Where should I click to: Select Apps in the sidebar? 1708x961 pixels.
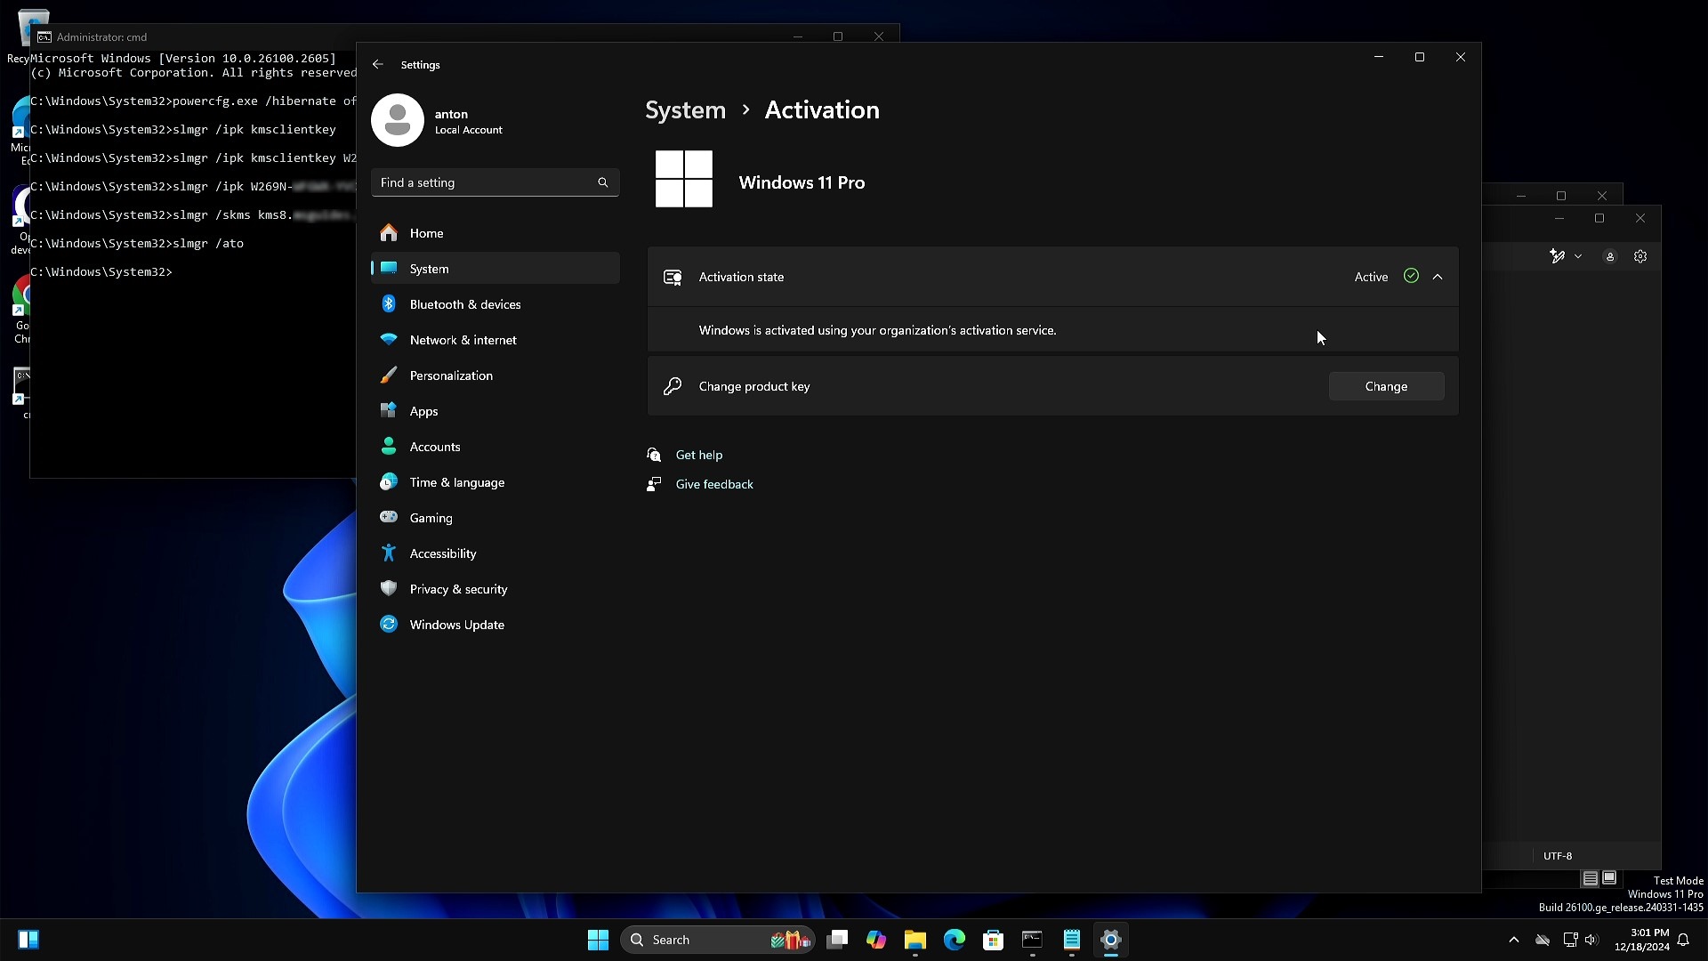(x=423, y=411)
